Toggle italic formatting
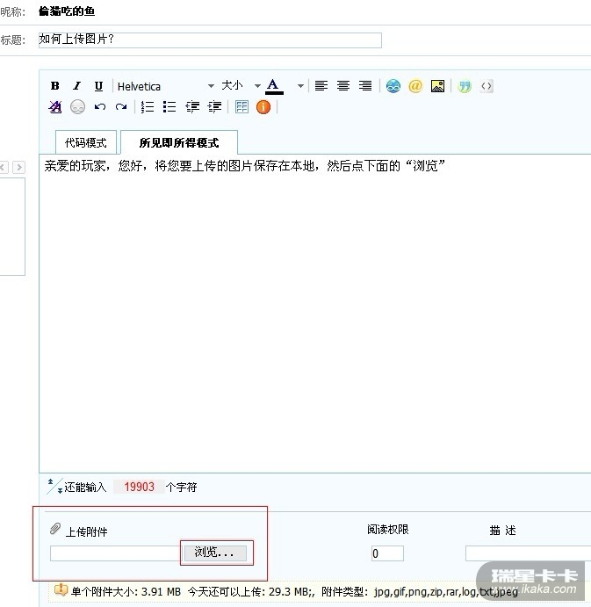 [77, 86]
